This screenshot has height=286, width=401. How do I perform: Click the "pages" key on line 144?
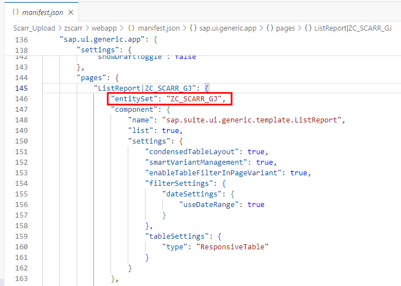point(92,78)
